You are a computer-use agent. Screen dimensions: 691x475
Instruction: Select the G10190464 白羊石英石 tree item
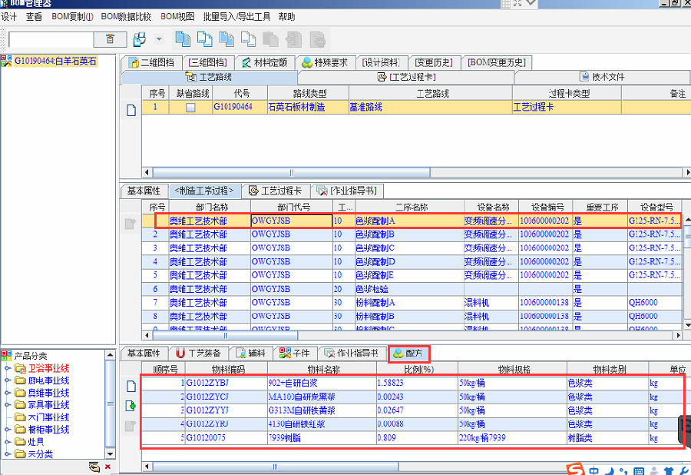(55, 61)
